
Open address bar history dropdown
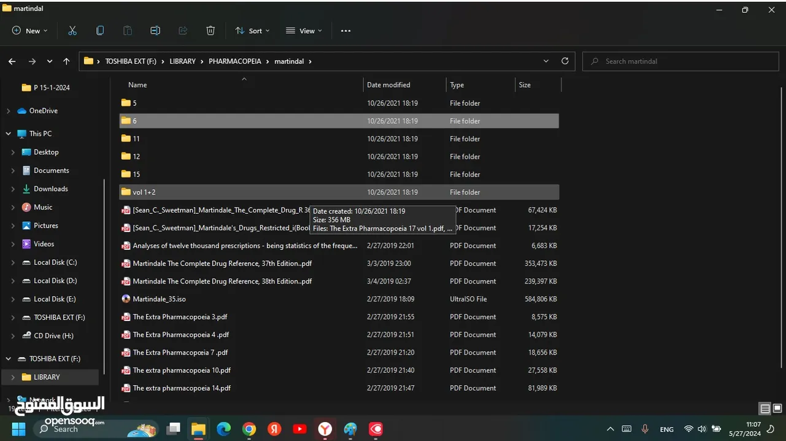546,61
